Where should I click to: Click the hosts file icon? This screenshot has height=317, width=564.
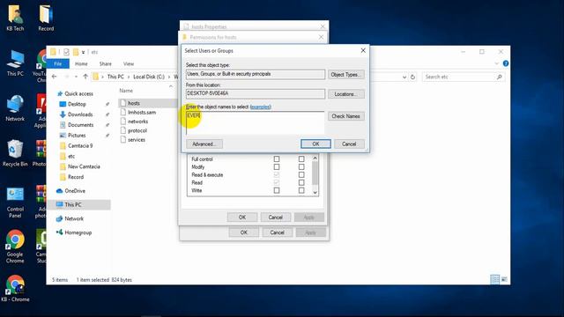(x=123, y=103)
